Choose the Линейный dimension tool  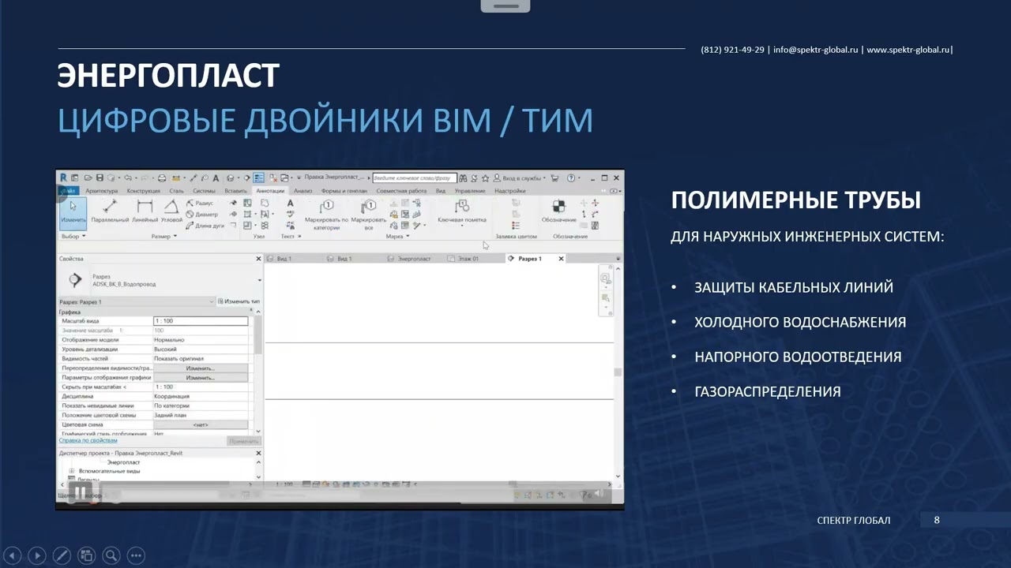click(x=145, y=211)
